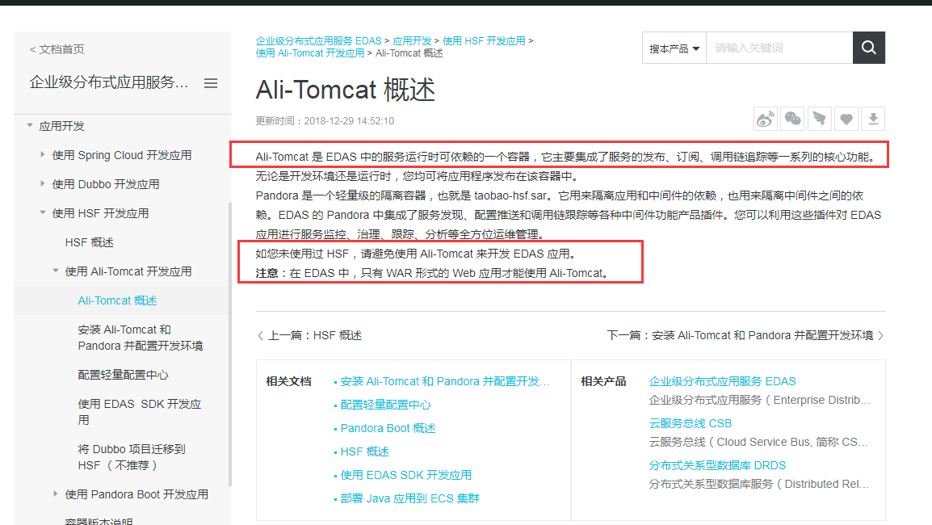Expand 使用 Pandora Boot 开发应用 node
This screenshot has height=525, width=932.
coord(55,493)
